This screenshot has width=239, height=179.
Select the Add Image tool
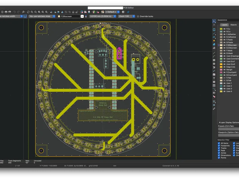[x=214, y=75]
